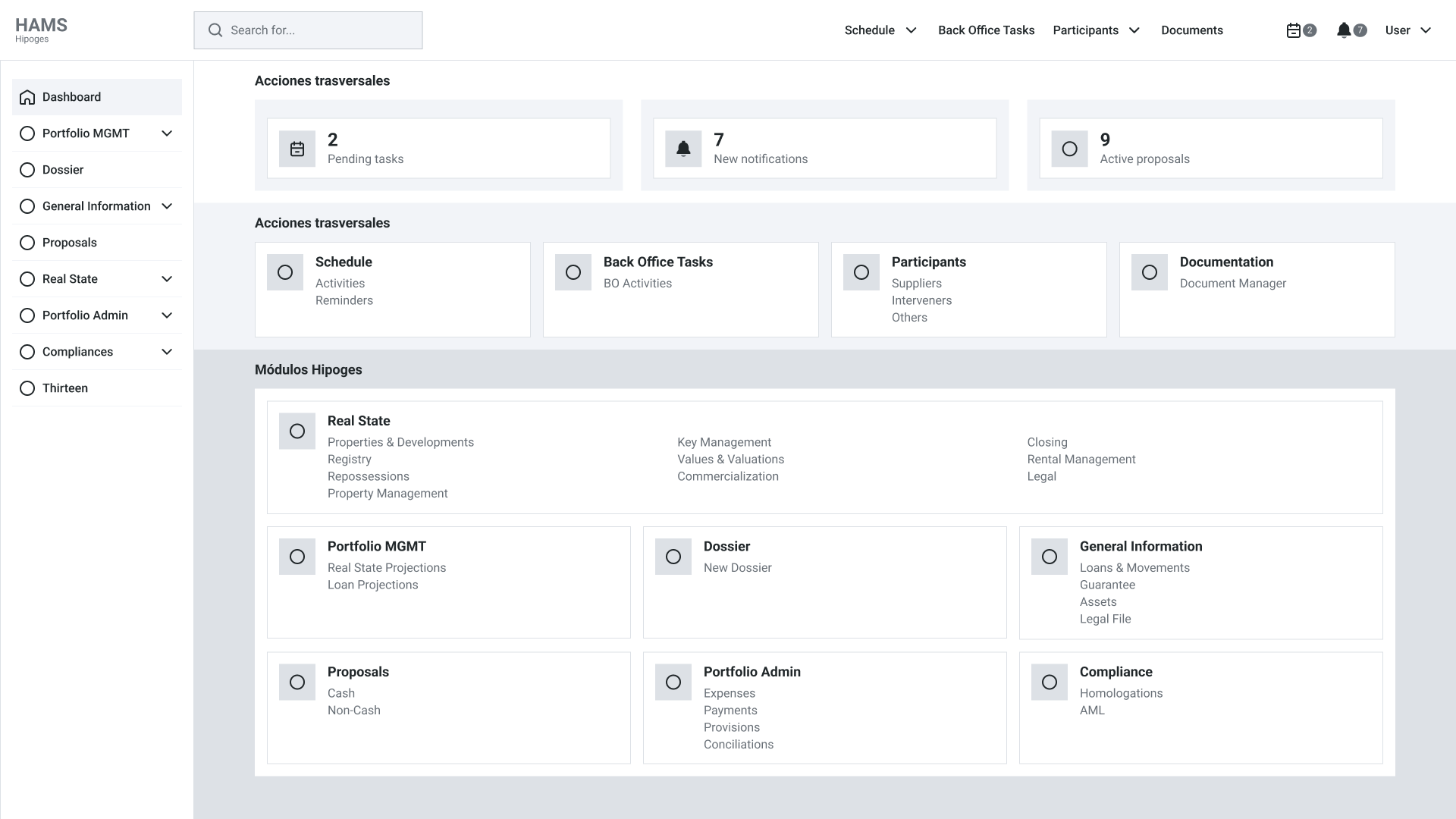Screen dimensions: 1456x819
Task: Open the User dropdown menu
Action: pyautogui.click(x=1408, y=30)
